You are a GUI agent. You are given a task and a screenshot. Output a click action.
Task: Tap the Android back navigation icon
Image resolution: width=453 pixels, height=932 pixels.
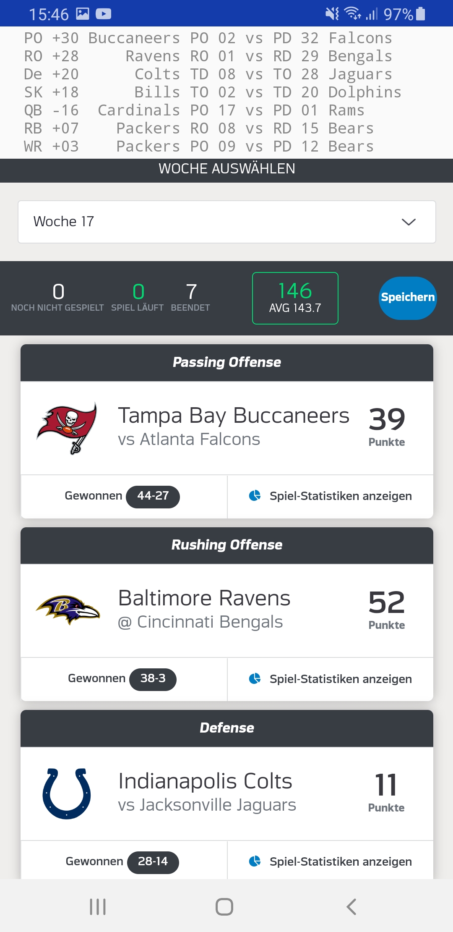351,907
